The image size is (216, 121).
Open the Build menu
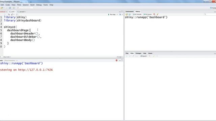(x=32, y=5)
